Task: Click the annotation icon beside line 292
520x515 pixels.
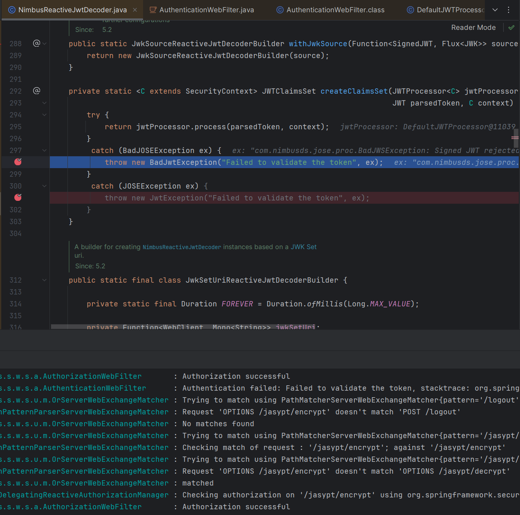Action: pos(37,91)
